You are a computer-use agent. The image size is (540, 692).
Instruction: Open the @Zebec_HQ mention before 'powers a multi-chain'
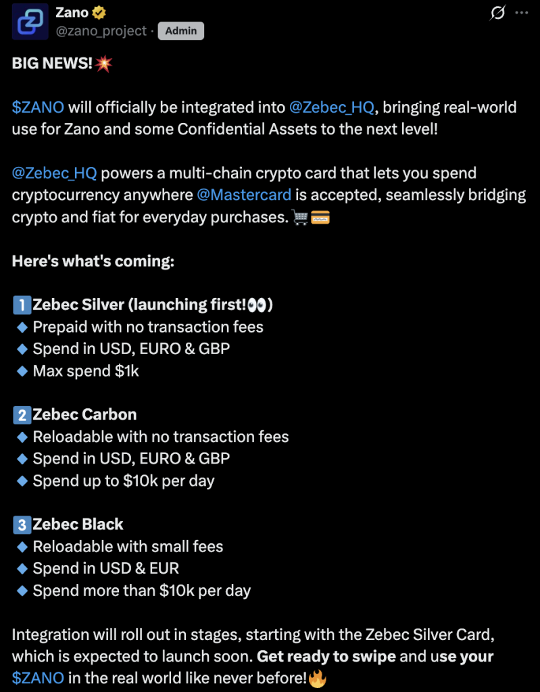click(54, 173)
